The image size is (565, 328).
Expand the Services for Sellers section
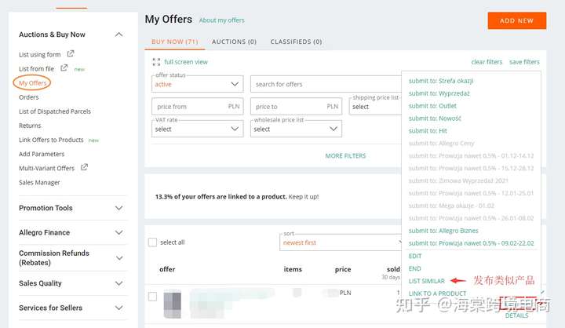(119, 308)
